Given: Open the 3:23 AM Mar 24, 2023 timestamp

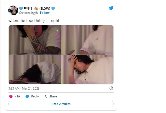Looking at the screenshot, I should click(x=24, y=88).
